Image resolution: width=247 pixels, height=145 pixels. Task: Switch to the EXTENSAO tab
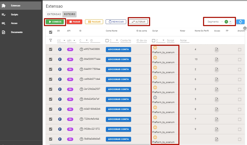(x=54, y=14)
